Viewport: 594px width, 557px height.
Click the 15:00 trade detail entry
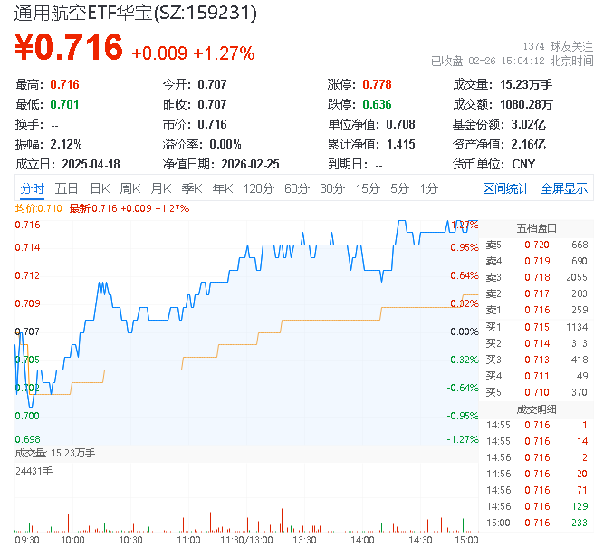[x=538, y=523]
